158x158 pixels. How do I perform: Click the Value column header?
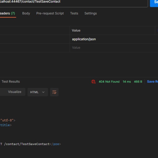76,31
